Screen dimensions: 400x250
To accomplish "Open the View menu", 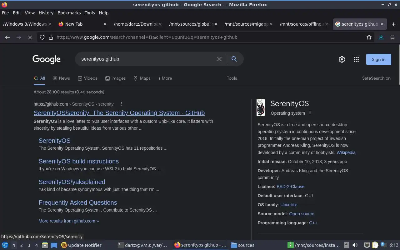I will click(x=30, y=13).
